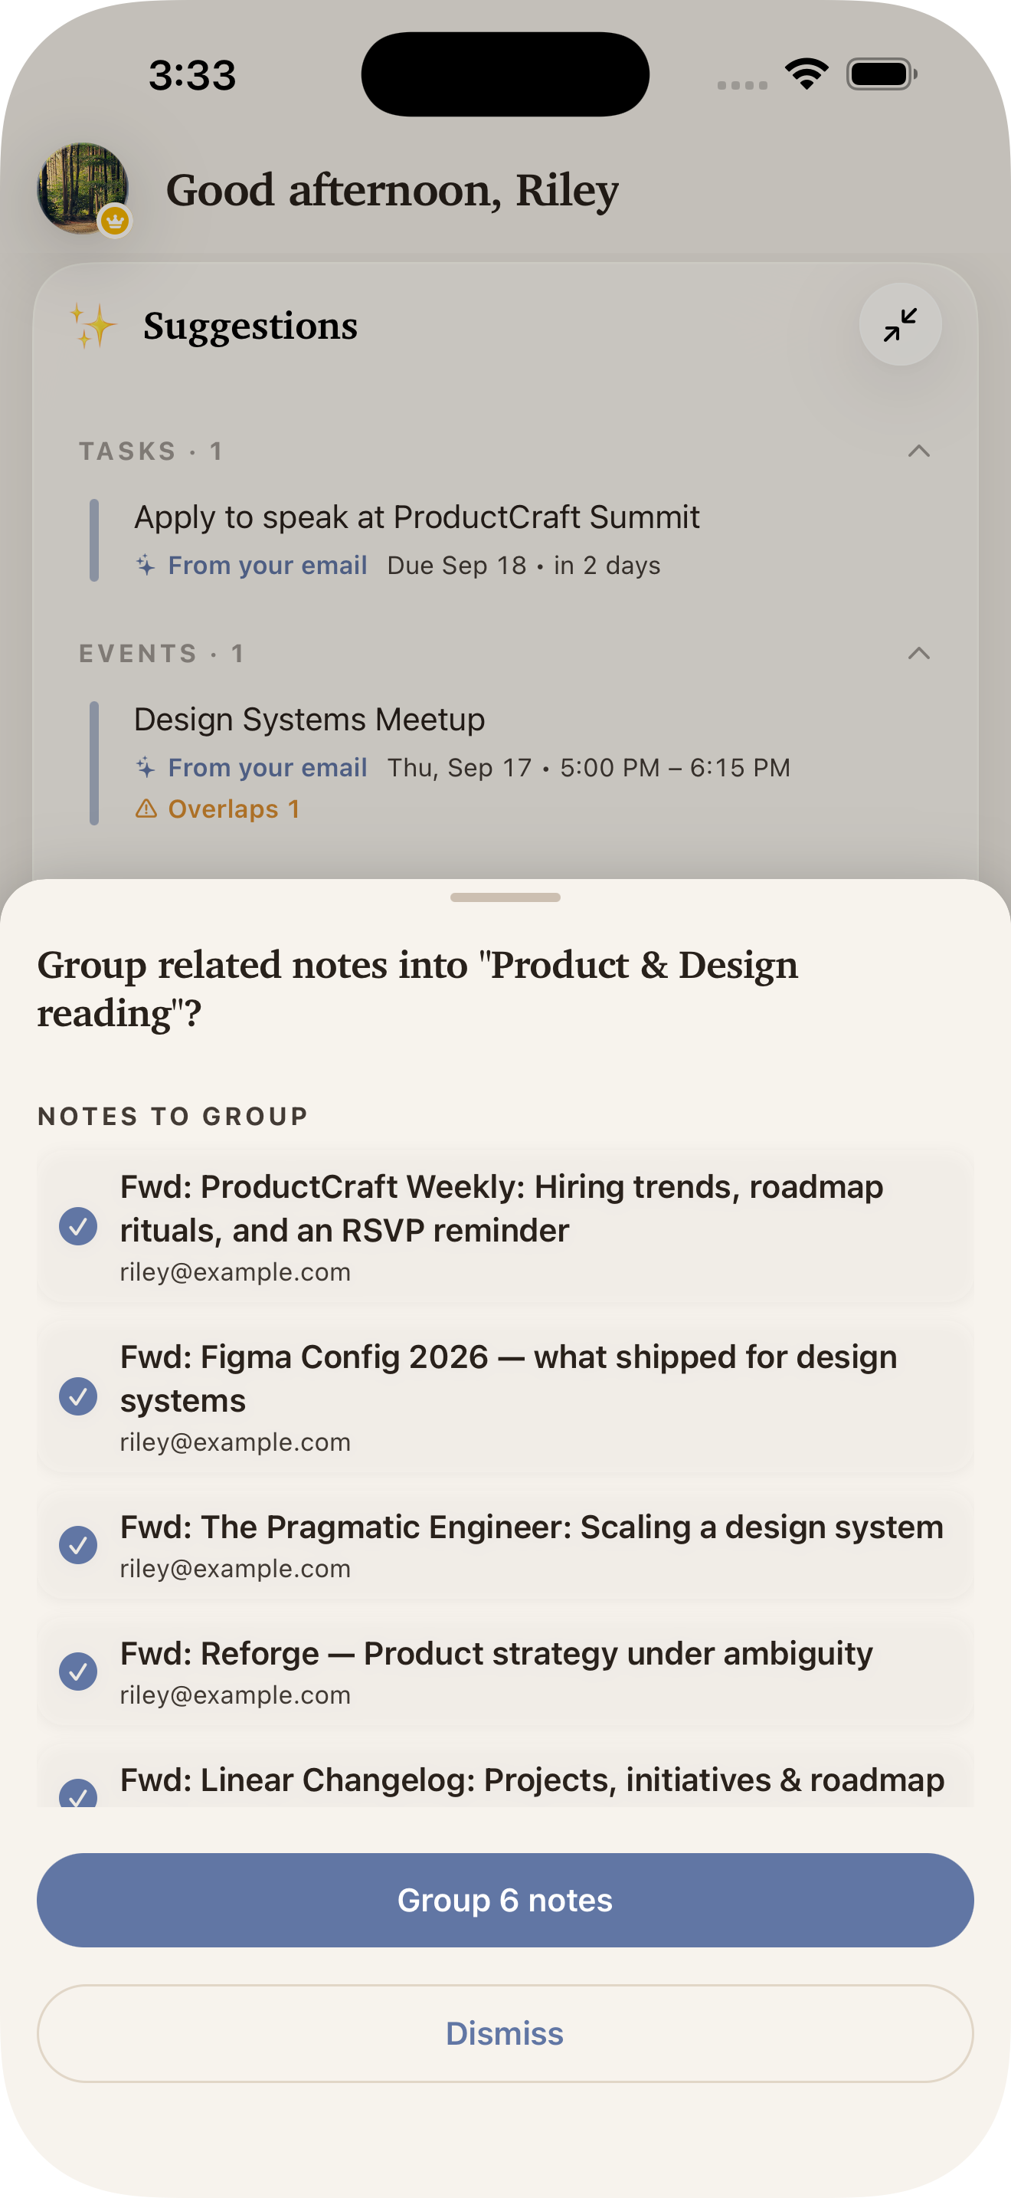This screenshot has width=1011, height=2198.
Task: Tap the Wi-Fi status icon
Action: 807,74
